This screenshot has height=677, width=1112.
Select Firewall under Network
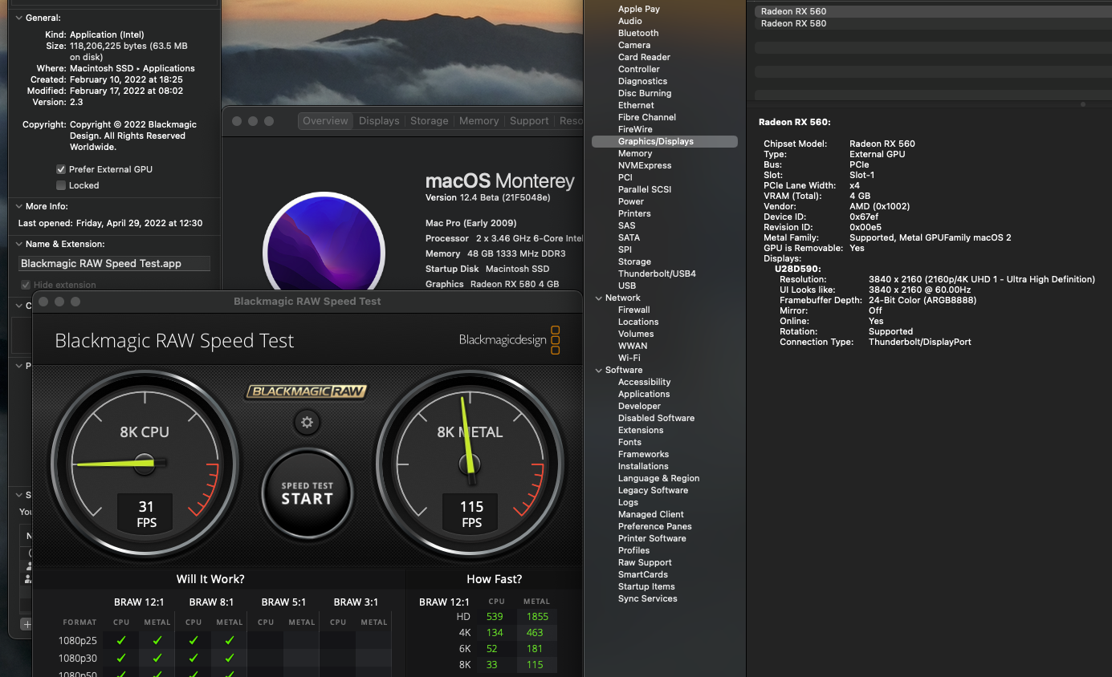pyautogui.click(x=634, y=310)
